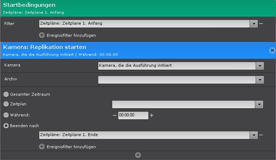Select the Beenden nach radio option

6,125
